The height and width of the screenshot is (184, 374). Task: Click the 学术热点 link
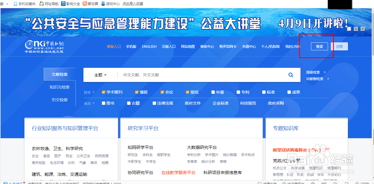click(248, 155)
